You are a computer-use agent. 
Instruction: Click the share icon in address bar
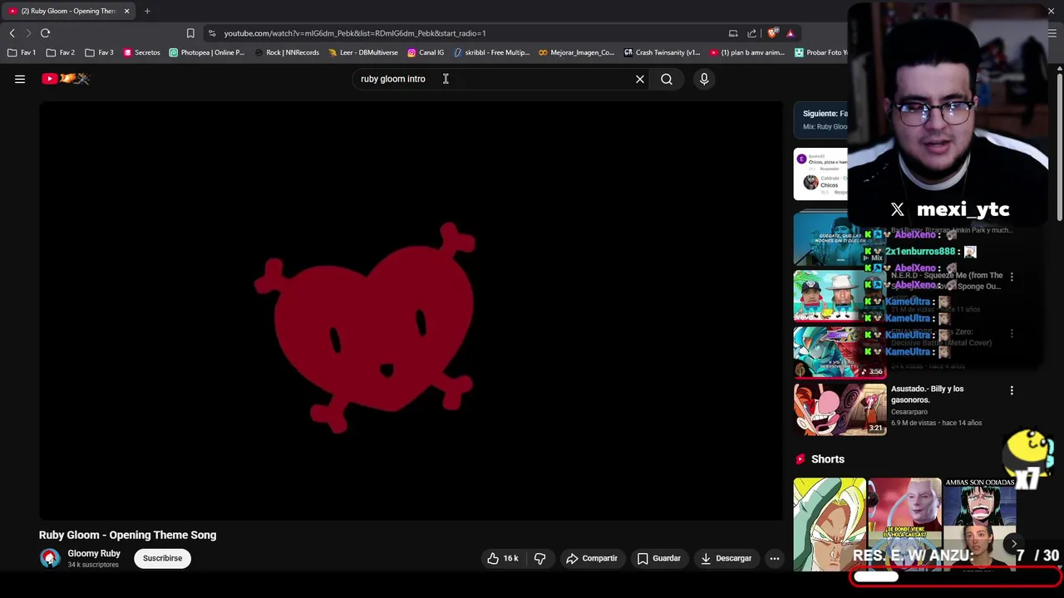coord(752,33)
